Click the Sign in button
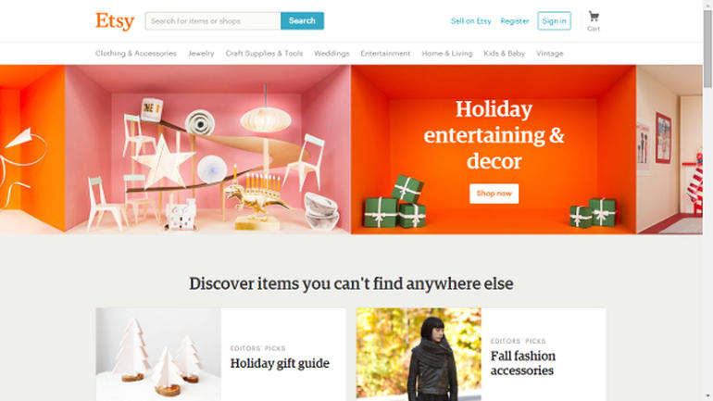This screenshot has height=401, width=713. 554,21
